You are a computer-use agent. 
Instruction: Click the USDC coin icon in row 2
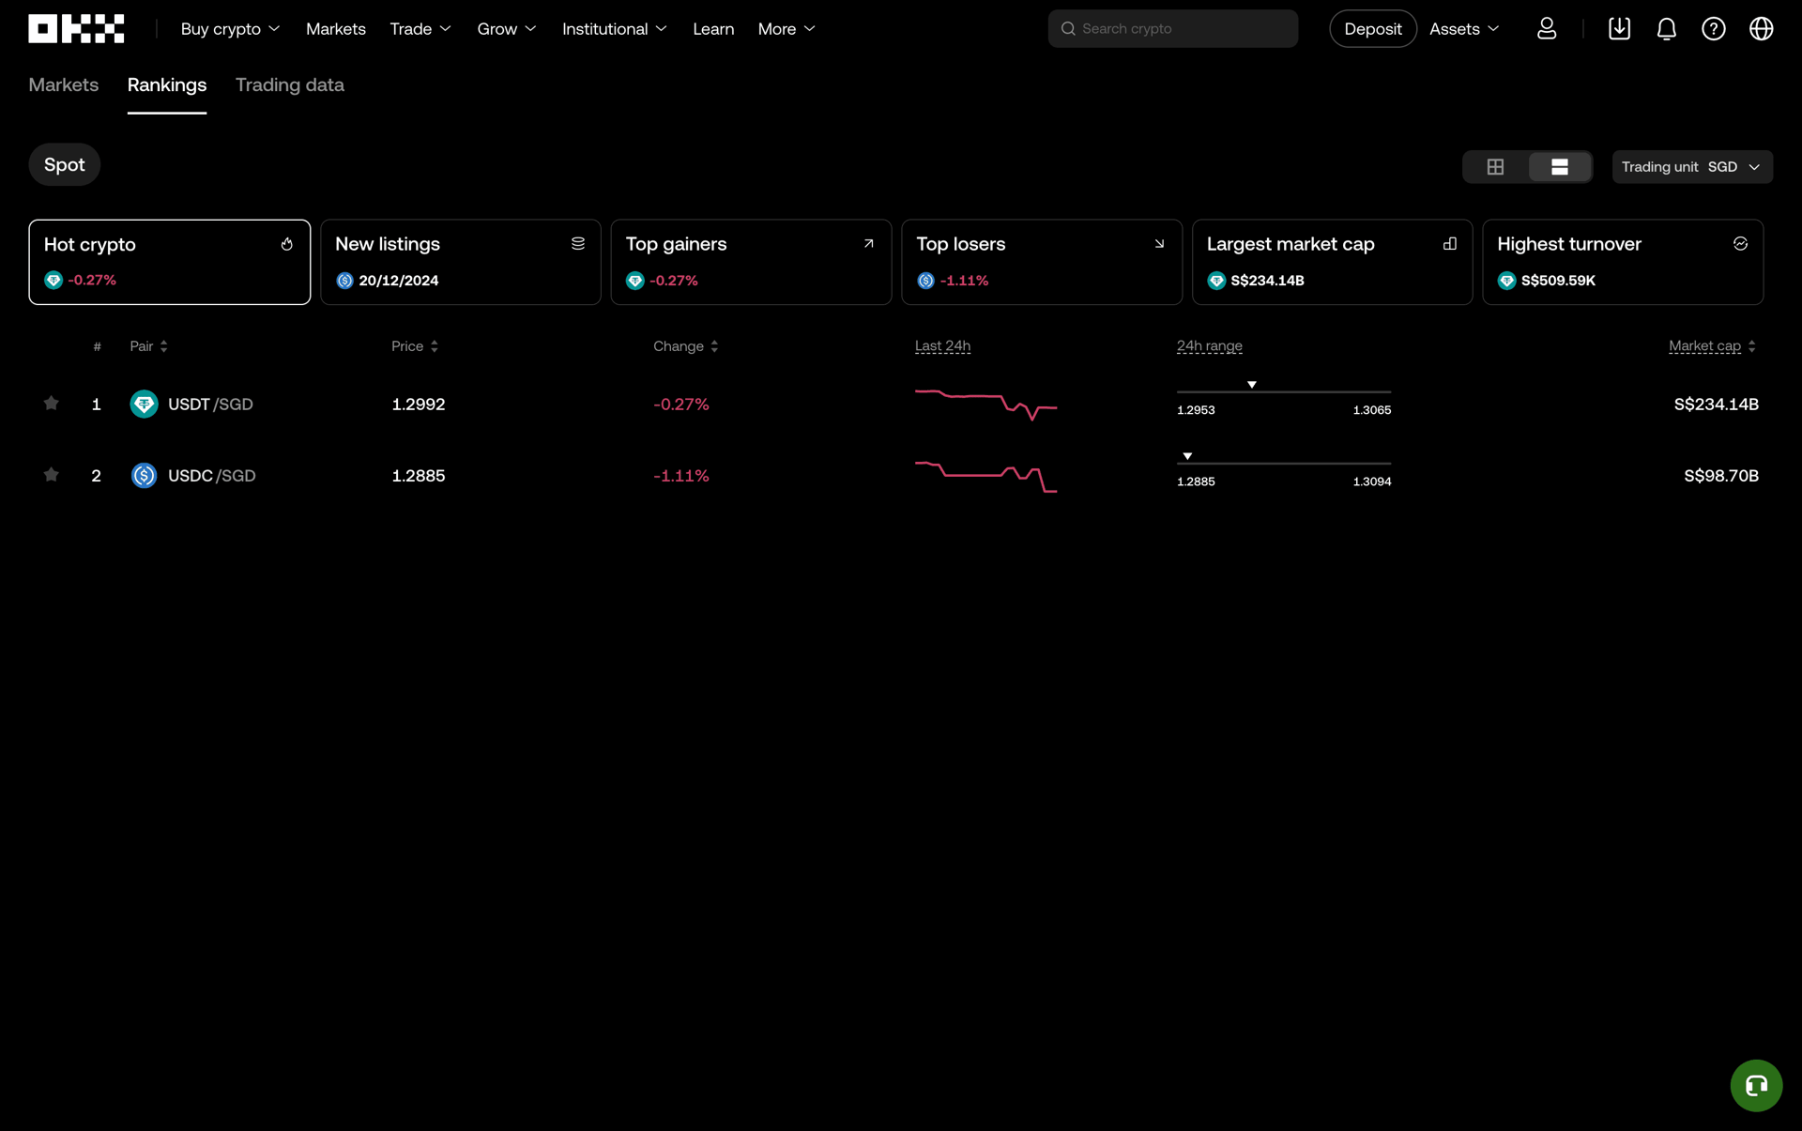[x=144, y=476]
